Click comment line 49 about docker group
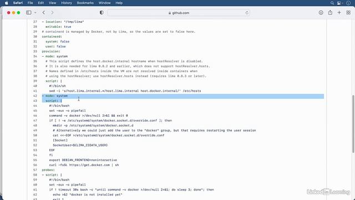Viewport: 355px width, 200px height. pos(154,131)
